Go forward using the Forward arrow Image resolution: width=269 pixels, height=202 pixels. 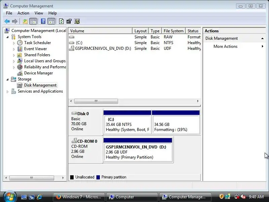coord(15,22)
